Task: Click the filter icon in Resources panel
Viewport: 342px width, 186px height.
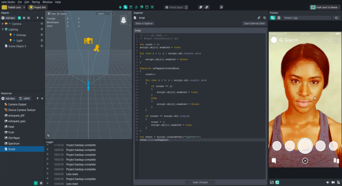Action: 37,98
